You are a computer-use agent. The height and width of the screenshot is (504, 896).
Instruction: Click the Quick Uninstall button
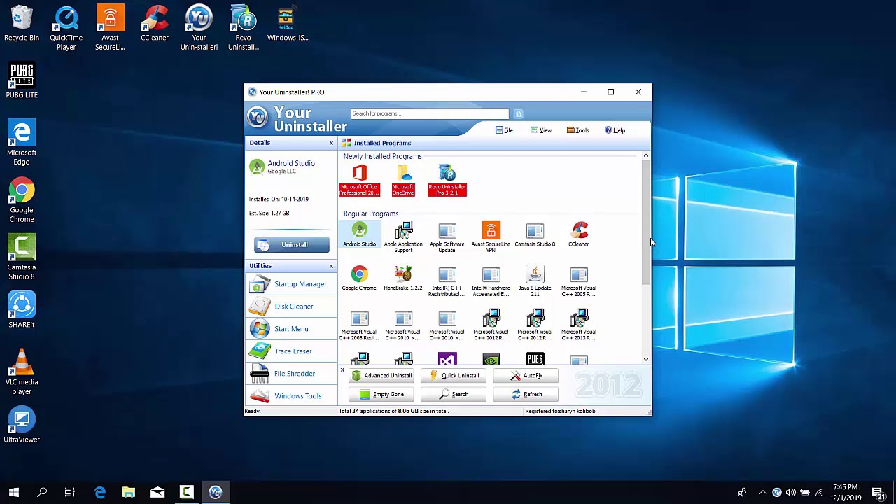[x=454, y=376]
